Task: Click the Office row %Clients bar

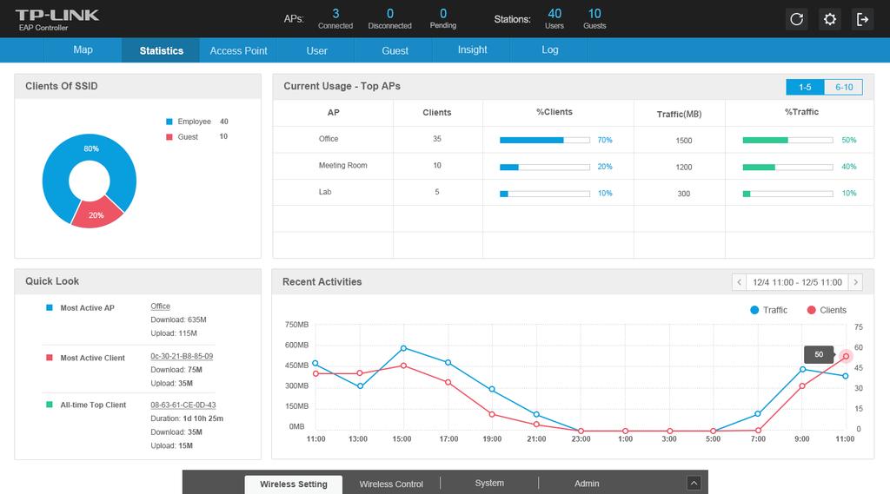Action: click(545, 140)
